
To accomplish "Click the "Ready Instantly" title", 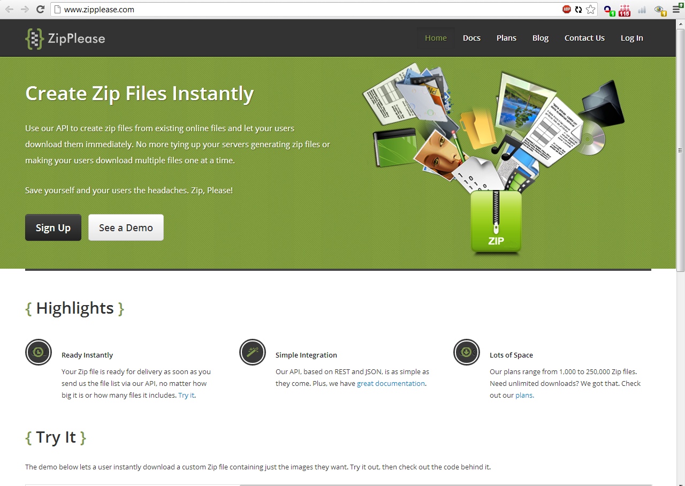I will [87, 355].
